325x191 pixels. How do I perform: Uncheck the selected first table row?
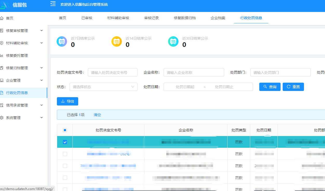coord(65,142)
